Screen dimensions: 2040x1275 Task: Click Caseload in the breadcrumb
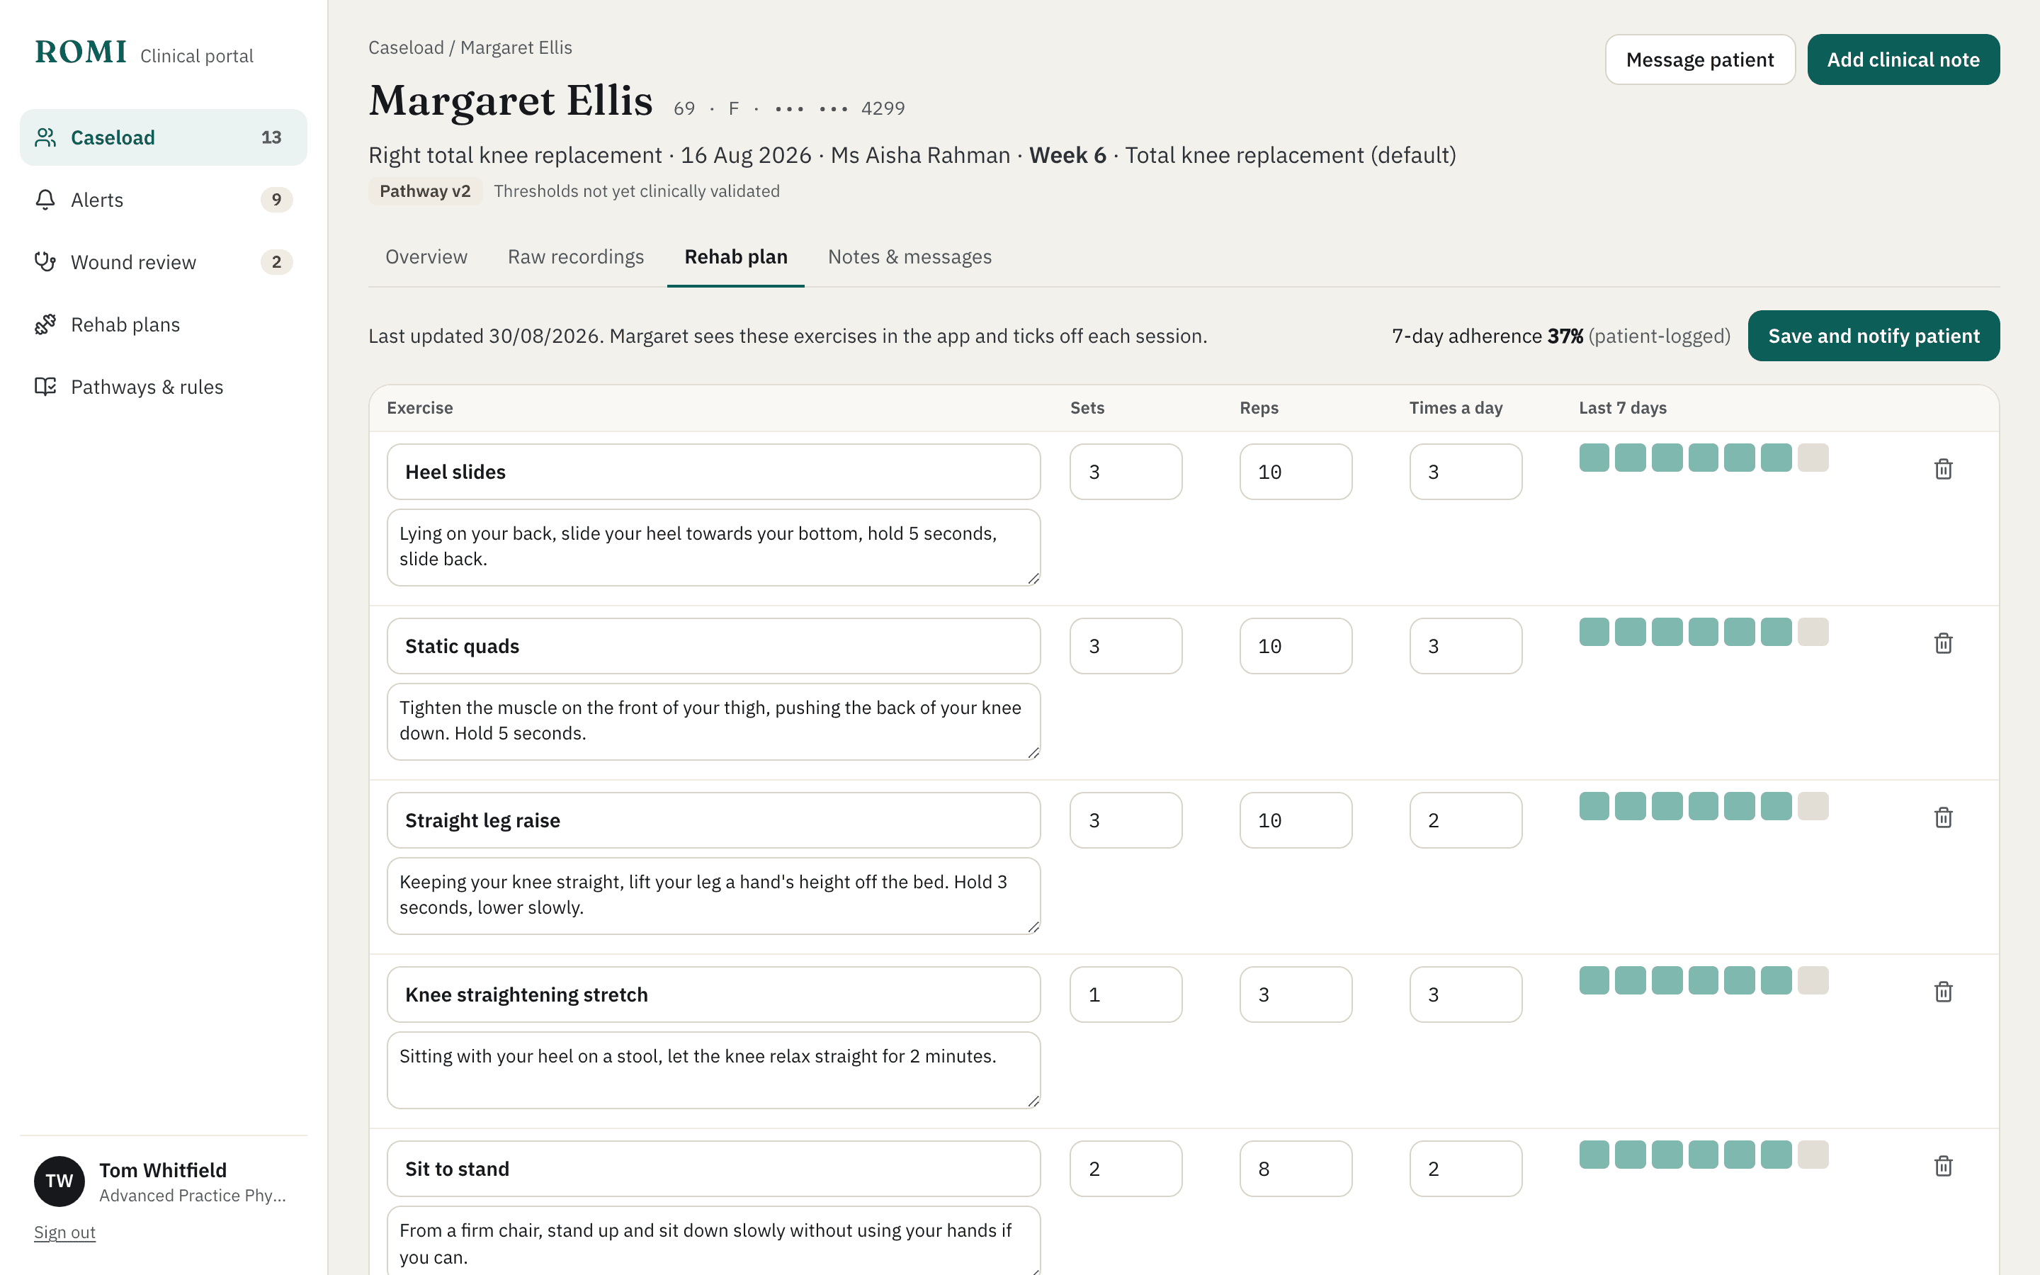tap(405, 47)
